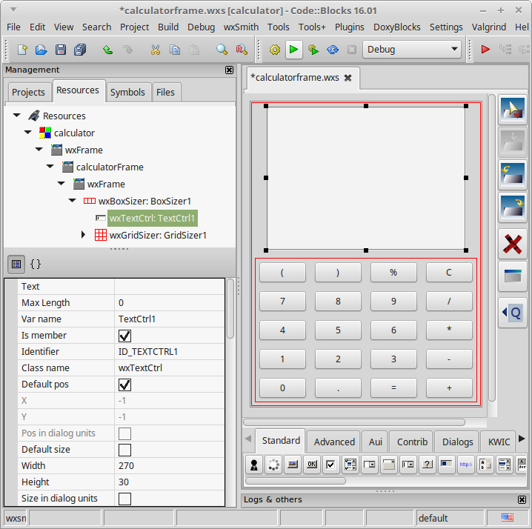Select the C button in the designer

(449, 273)
